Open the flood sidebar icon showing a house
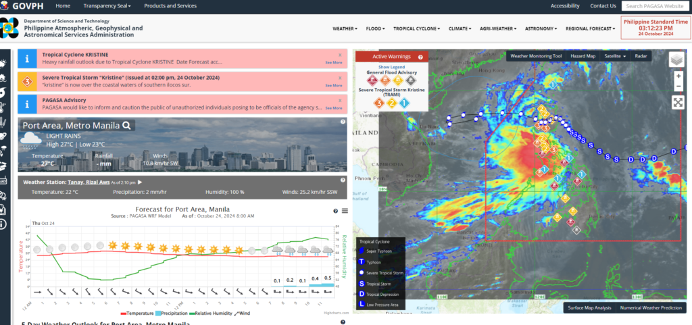 3,78
